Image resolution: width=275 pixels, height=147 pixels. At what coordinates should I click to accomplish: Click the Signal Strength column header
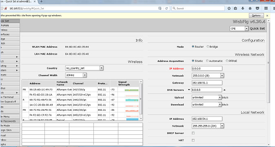point(129,83)
